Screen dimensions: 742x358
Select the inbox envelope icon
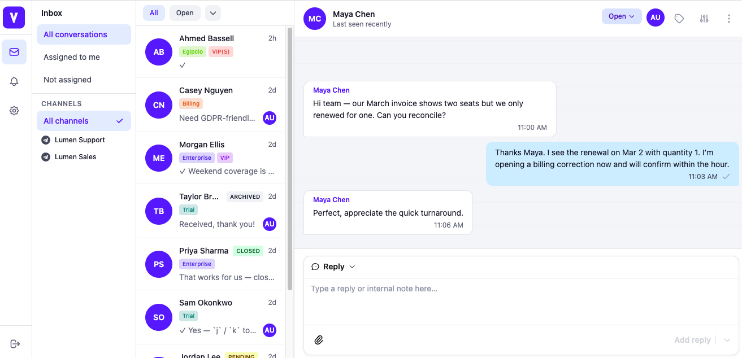14,52
